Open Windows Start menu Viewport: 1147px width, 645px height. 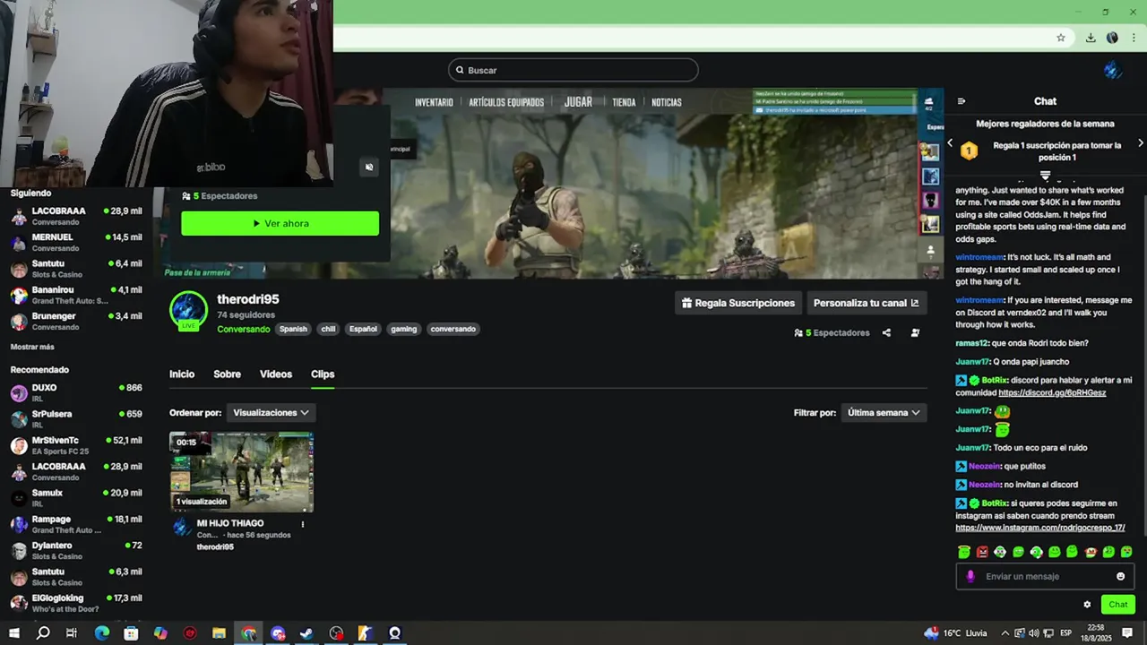point(14,633)
